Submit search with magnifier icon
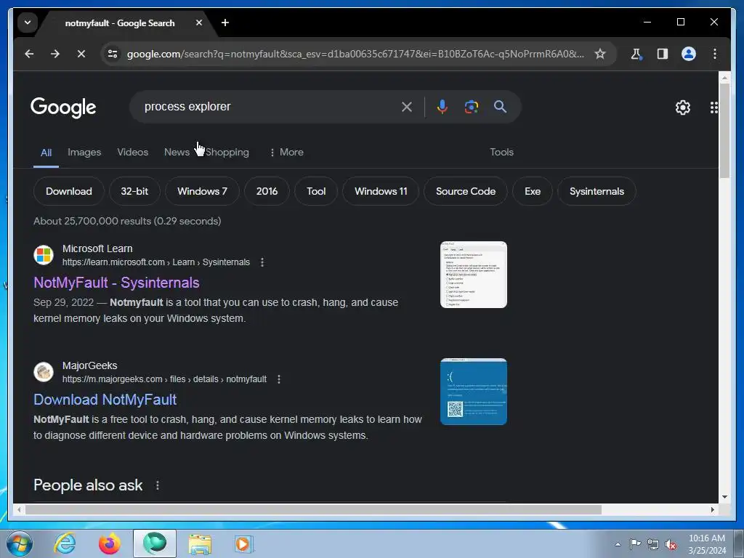 pyautogui.click(x=500, y=107)
